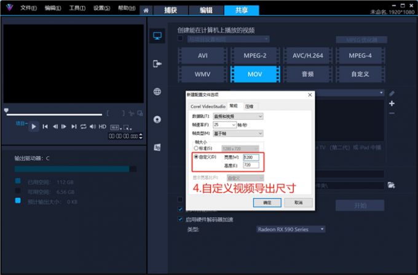Open the aspect ratio 16:9 selector
418x275 pixels.
coord(116,127)
